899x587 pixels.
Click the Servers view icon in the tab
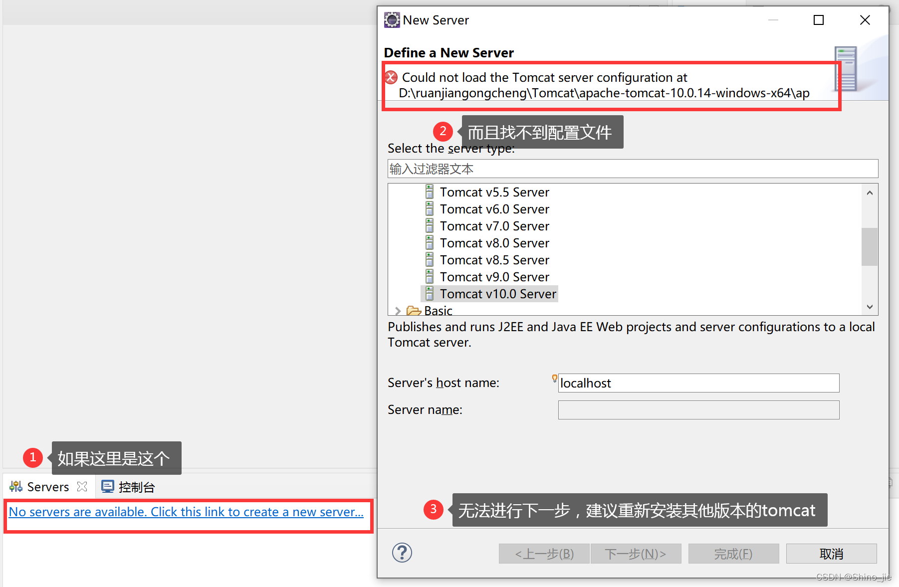click(15, 486)
